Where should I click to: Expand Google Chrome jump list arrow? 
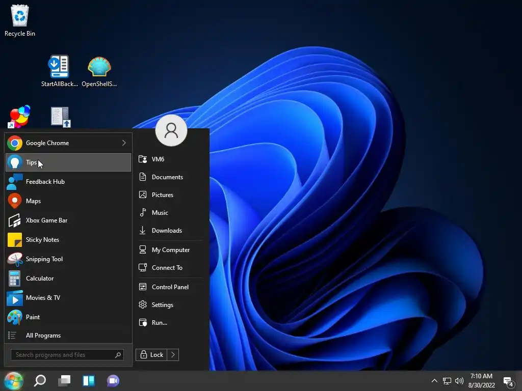pyautogui.click(x=124, y=143)
